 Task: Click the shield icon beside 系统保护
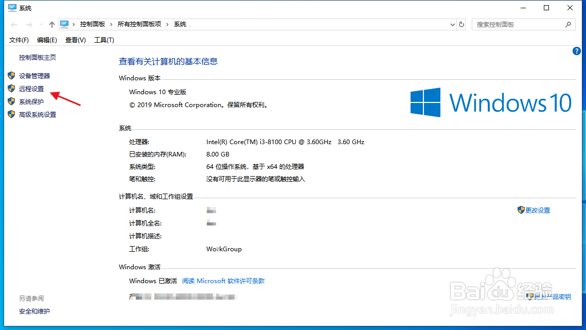(x=11, y=101)
